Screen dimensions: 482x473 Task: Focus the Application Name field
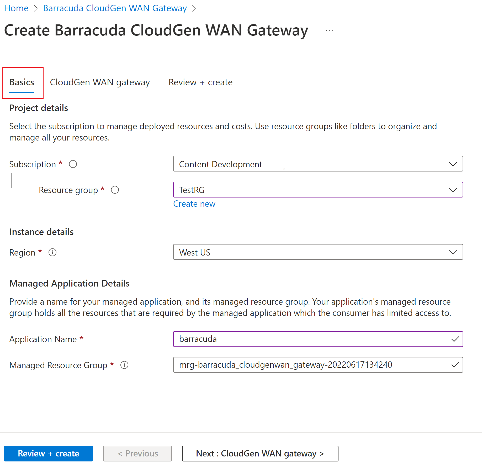[x=318, y=339]
